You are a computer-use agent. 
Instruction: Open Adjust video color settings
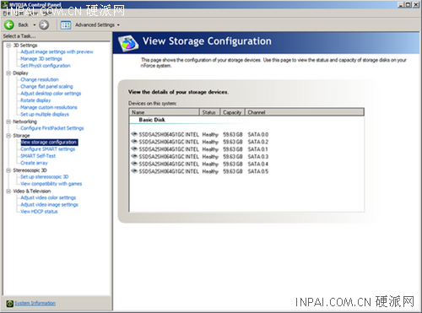(48, 197)
